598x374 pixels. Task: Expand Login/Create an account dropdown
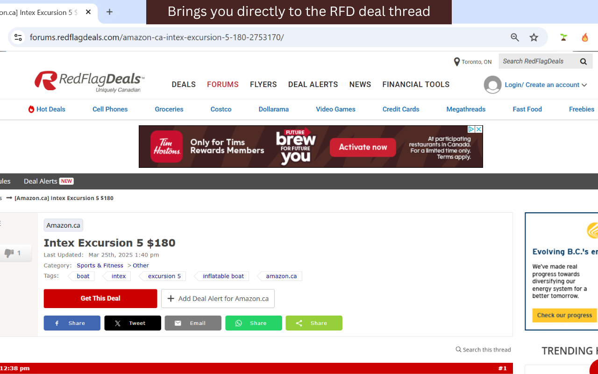pyautogui.click(x=545, y=85)
